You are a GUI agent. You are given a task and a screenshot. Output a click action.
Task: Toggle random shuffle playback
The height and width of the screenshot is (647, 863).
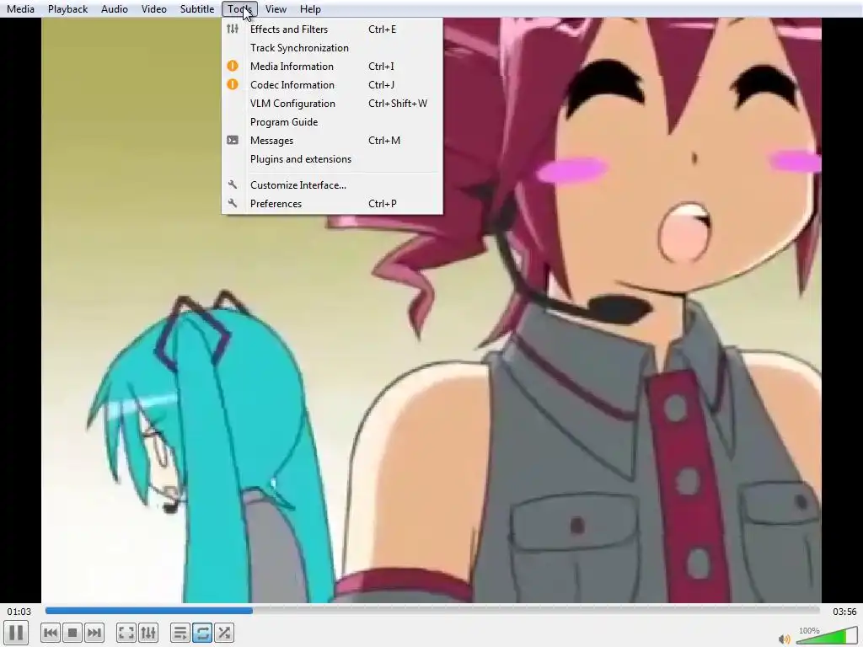pos(224,633)
